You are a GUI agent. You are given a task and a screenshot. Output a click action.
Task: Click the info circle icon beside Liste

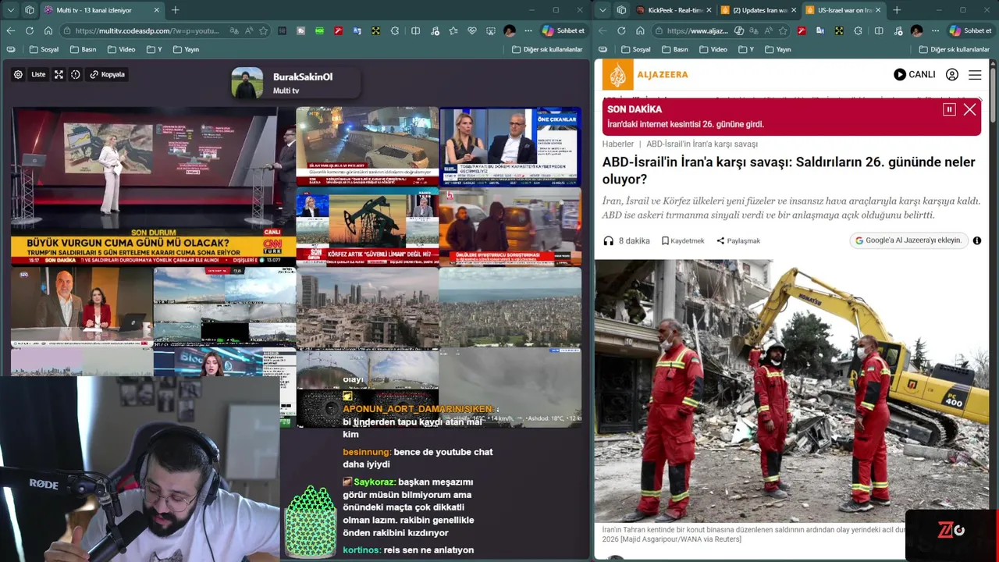tap(76, 74)
